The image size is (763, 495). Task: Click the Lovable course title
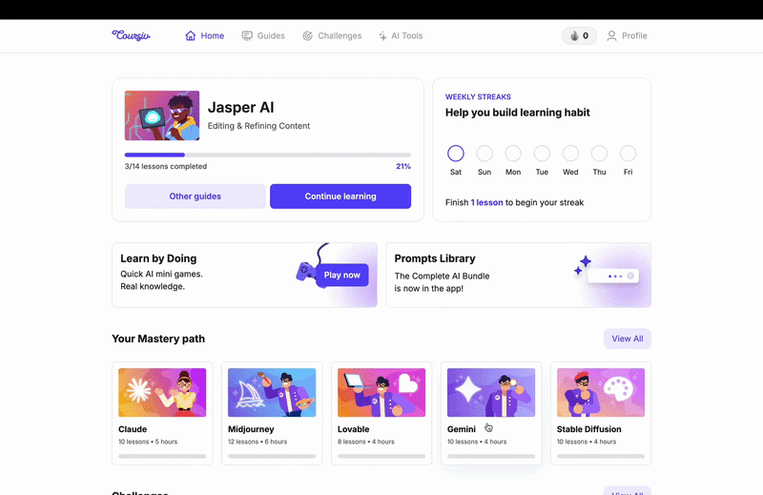tap(353, 429)
